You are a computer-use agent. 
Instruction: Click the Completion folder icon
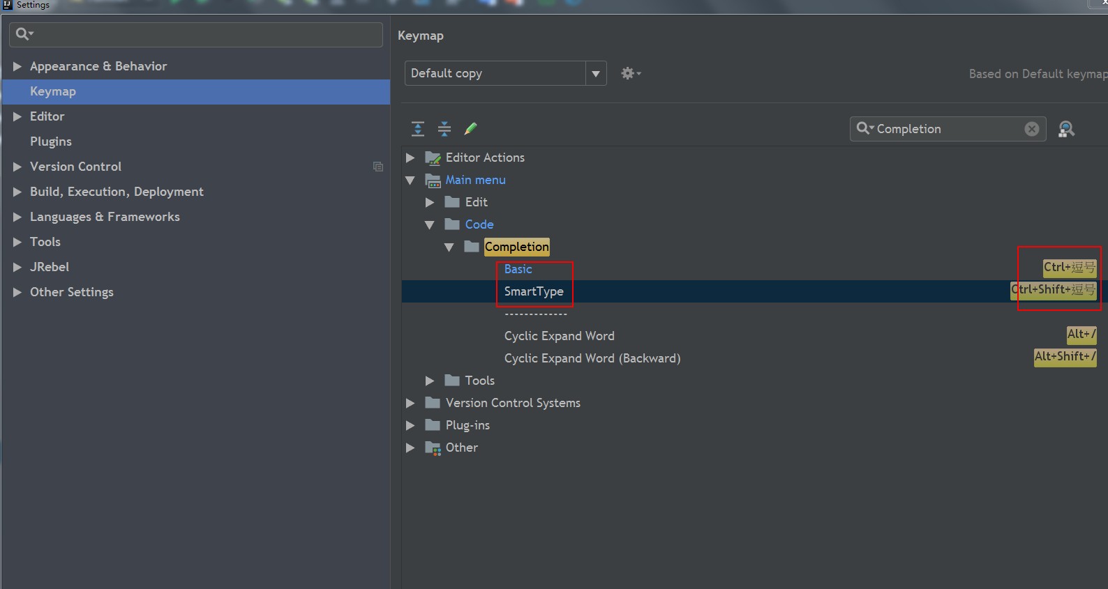472,246
